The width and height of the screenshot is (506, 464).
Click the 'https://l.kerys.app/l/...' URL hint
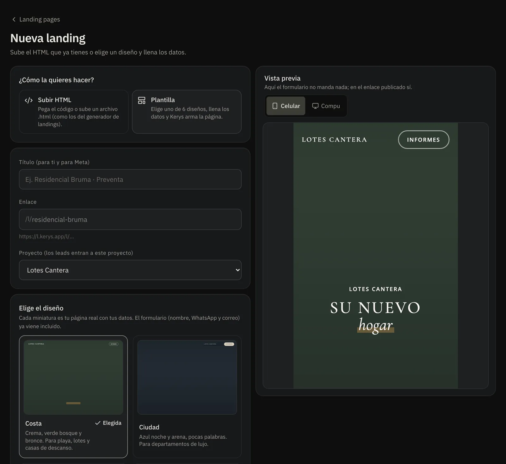(x=46, y=236)
